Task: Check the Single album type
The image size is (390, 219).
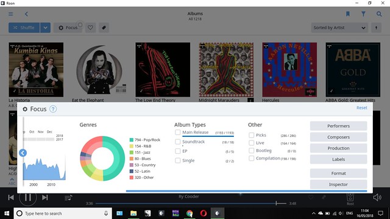Action: [177, 161]
